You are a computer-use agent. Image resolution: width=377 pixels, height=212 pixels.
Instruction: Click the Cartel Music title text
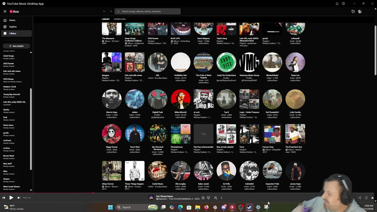pyautogui.click(x=158, y=184)
